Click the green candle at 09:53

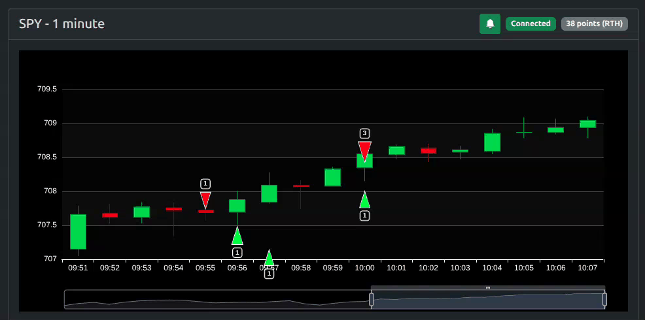(x=141, y=212)
